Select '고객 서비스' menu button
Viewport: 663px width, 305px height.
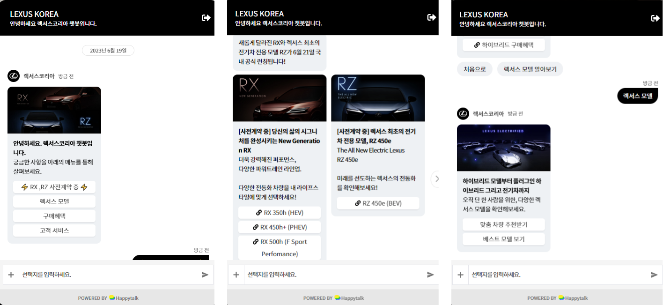54,231
